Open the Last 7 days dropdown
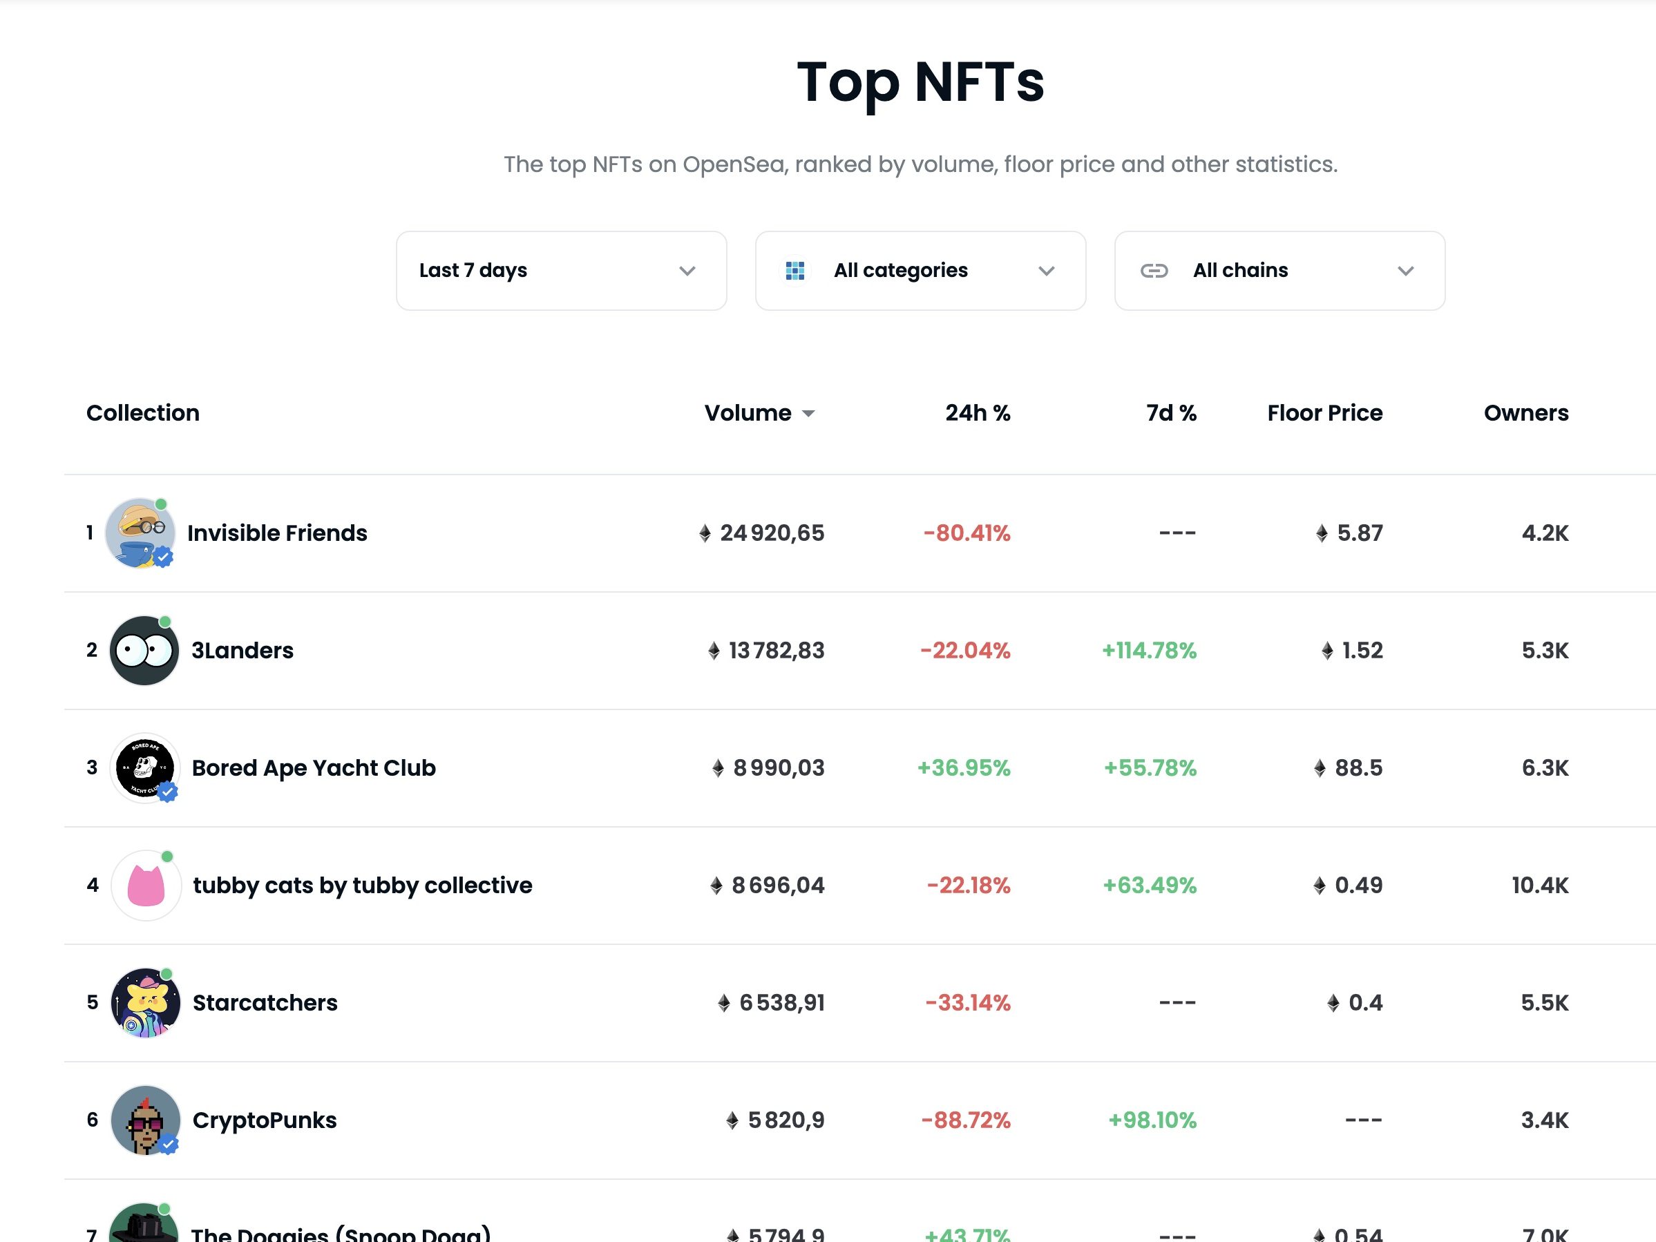 pyautogui.click(x=561, y=270)
